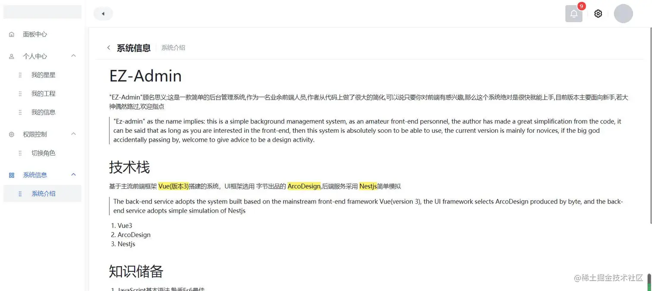Open 我的工程 in the sidebar
The width and height of the screenshot is (652, 291).
pyautogui.click(x=42, y=94)
